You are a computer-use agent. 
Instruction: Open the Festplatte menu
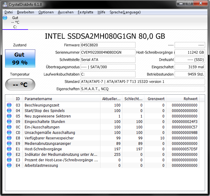(85, 12)
